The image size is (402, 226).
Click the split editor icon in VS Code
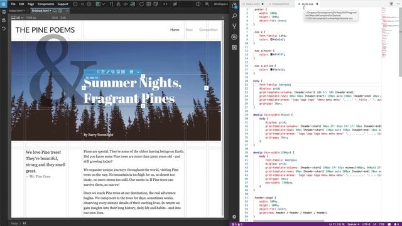click(x=391, y=4)
